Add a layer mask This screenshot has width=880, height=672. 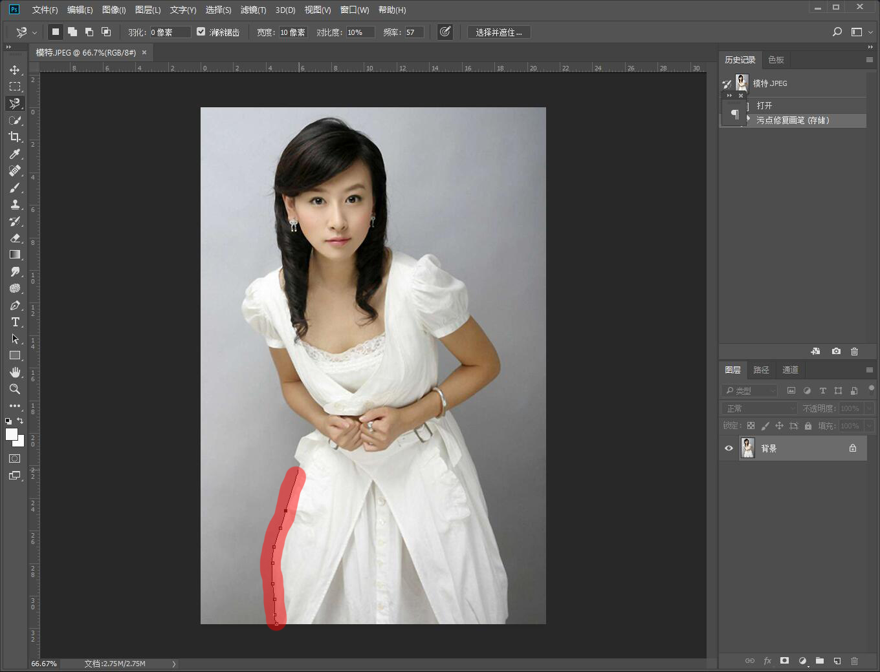(784, 660)
